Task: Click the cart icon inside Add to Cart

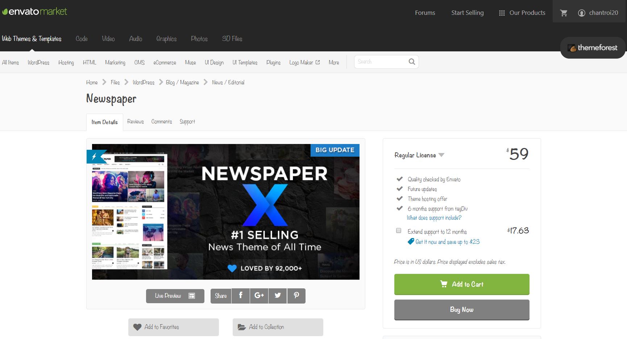Action: (x=444, y=284)
